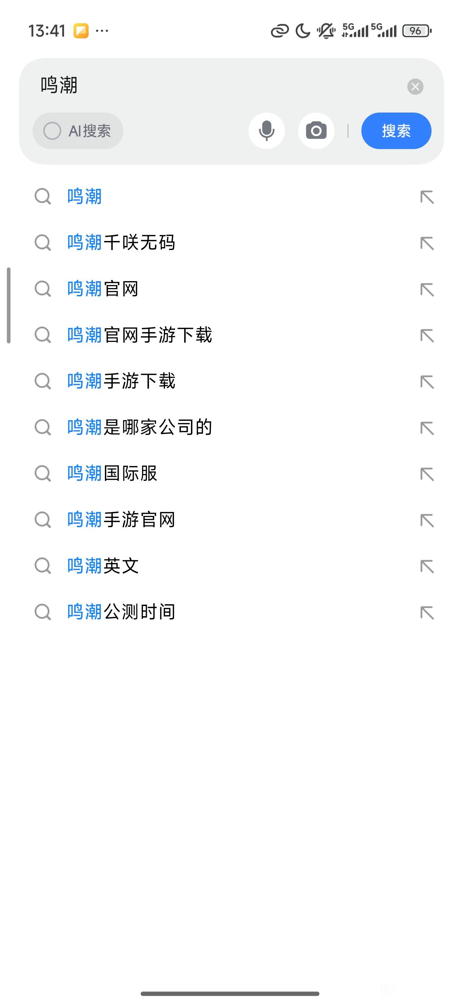Tap the left edge scrollbar handle
Image resolution: width=463 pixels, height=1003 pixels.
(x=9, y=305)
